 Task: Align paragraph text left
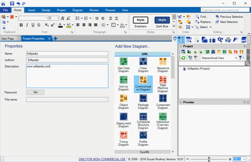point(78,25)
